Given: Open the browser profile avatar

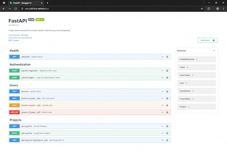Looking at the screenshot, I should (x=217, y=9).
